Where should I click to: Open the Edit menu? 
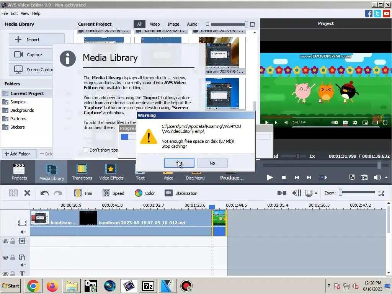pyautogui.click(x=14, y=13)
